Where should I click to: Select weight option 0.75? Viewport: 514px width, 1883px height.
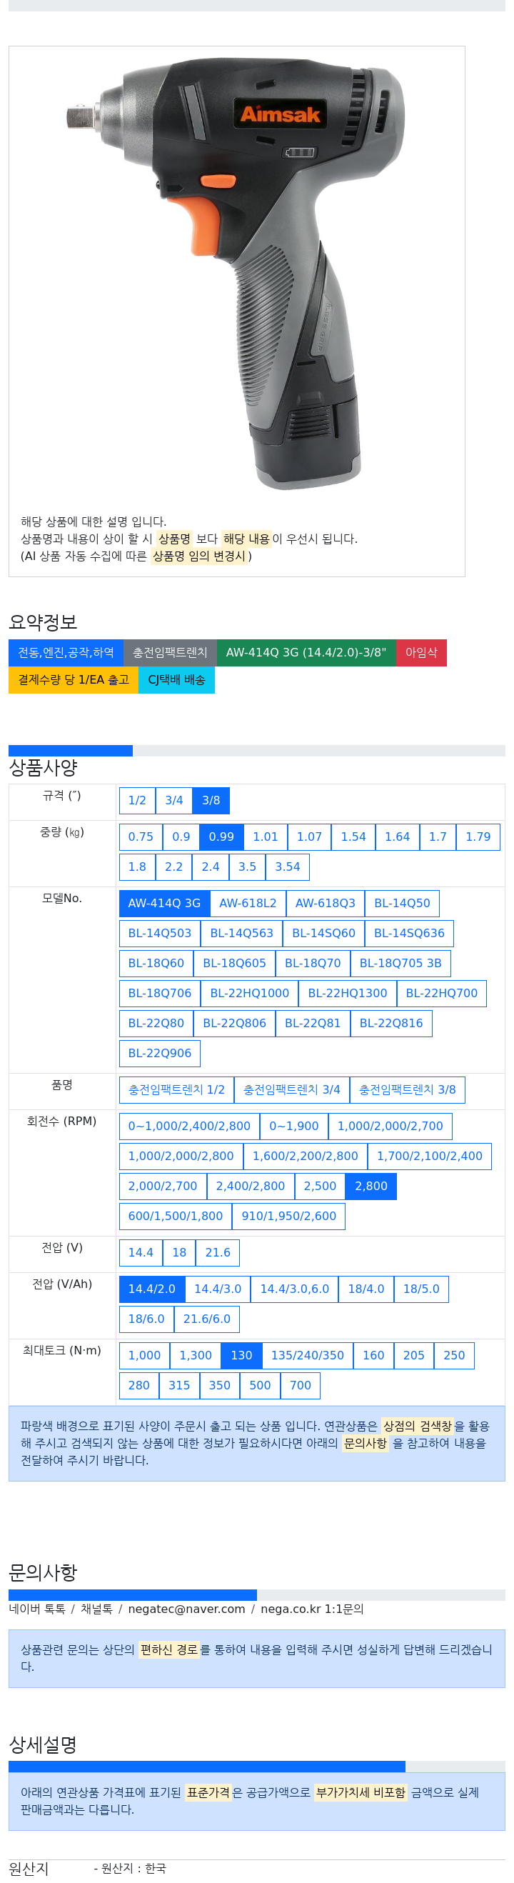click(x=141, y=837)
